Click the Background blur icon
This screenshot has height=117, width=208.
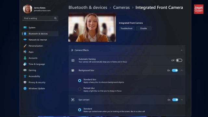click(x=73, y=70)
